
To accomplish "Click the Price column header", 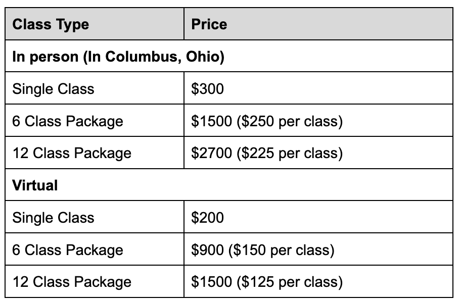I will click(x=318, y=24).
